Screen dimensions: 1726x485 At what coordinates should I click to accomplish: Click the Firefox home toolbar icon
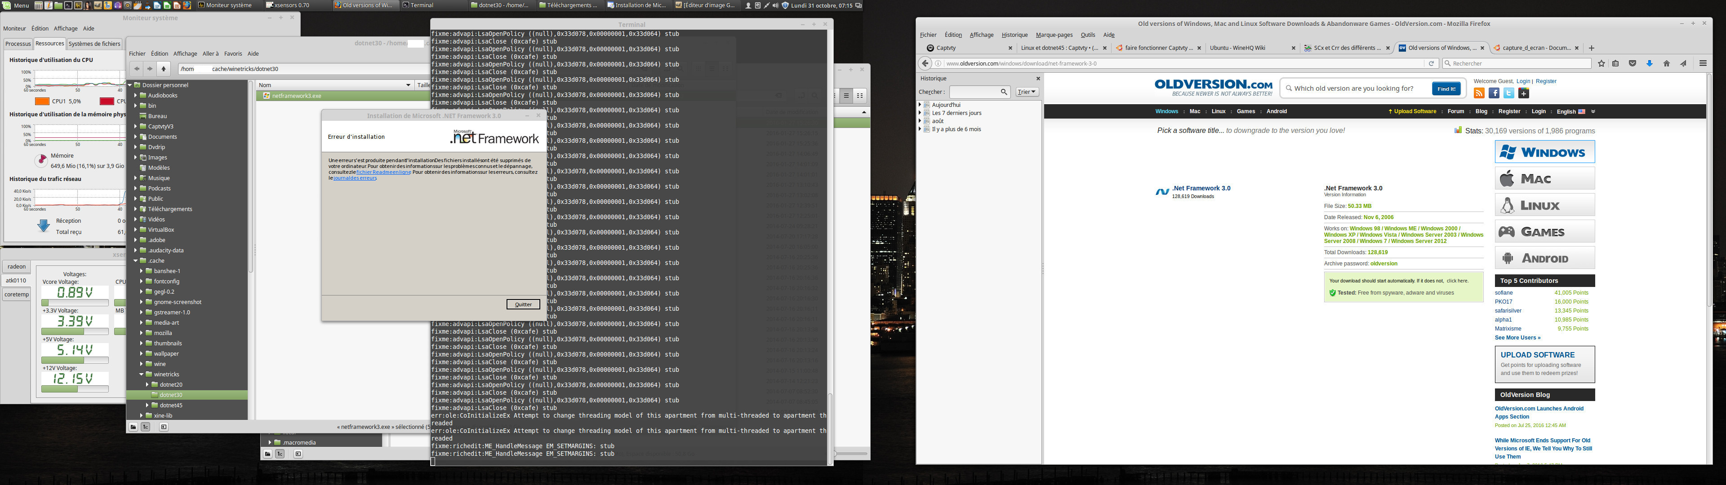pyautogui.click(x=1666, y=64)
